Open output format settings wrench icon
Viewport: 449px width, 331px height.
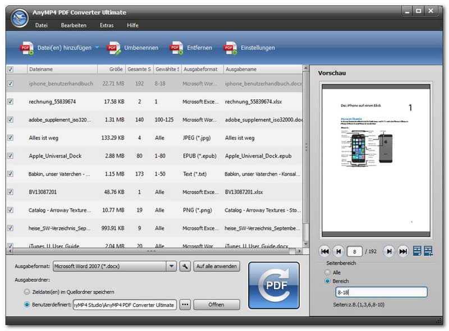pyautogui.click(x=185, y=266)
